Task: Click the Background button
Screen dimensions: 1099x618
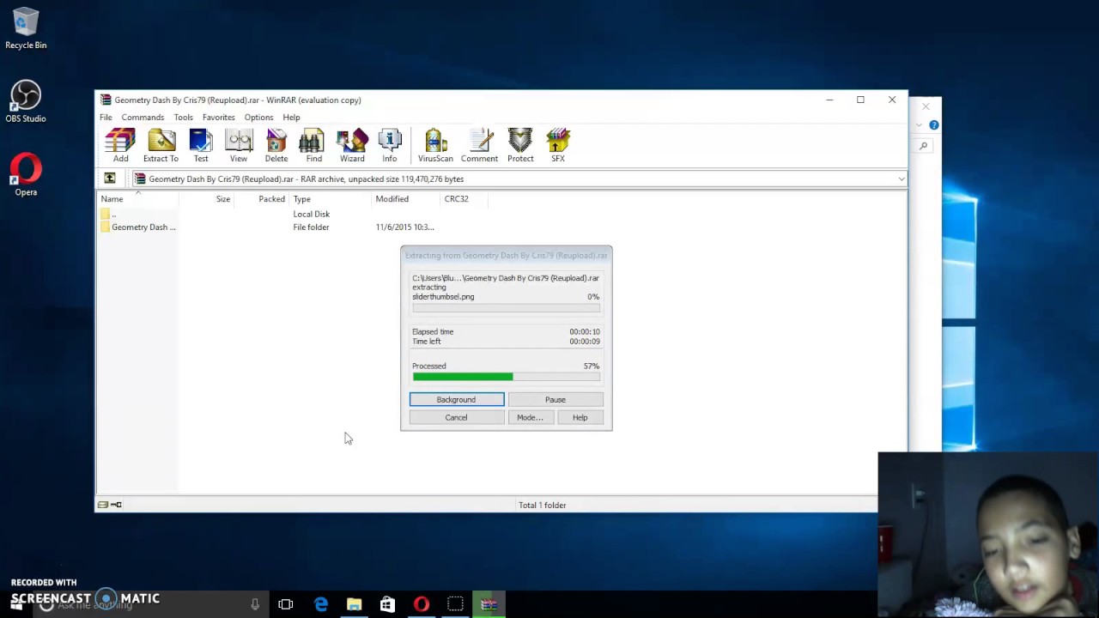Action: 456,399
